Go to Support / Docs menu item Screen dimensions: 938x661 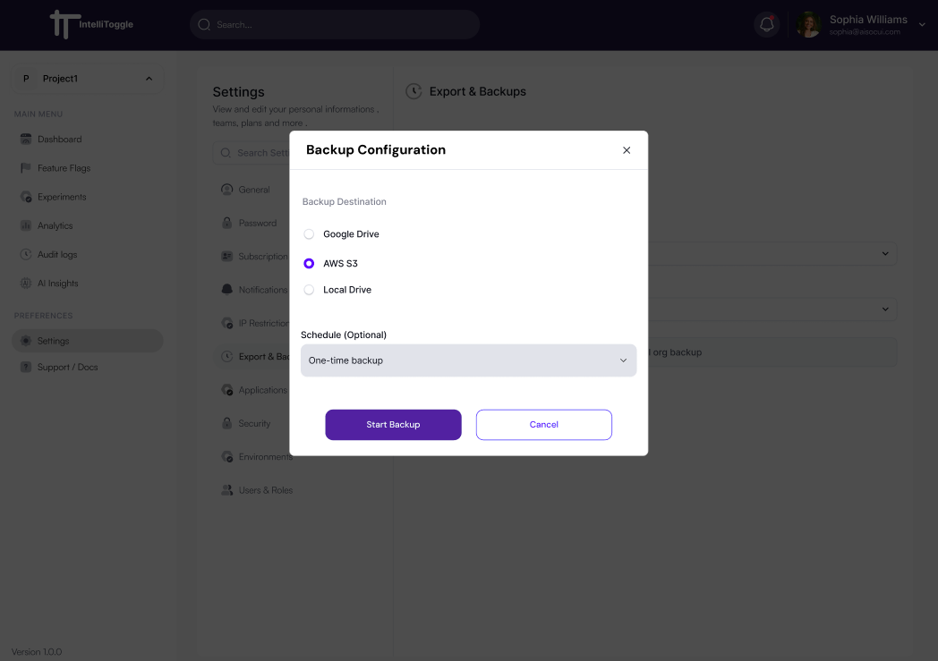coord(67,368)
